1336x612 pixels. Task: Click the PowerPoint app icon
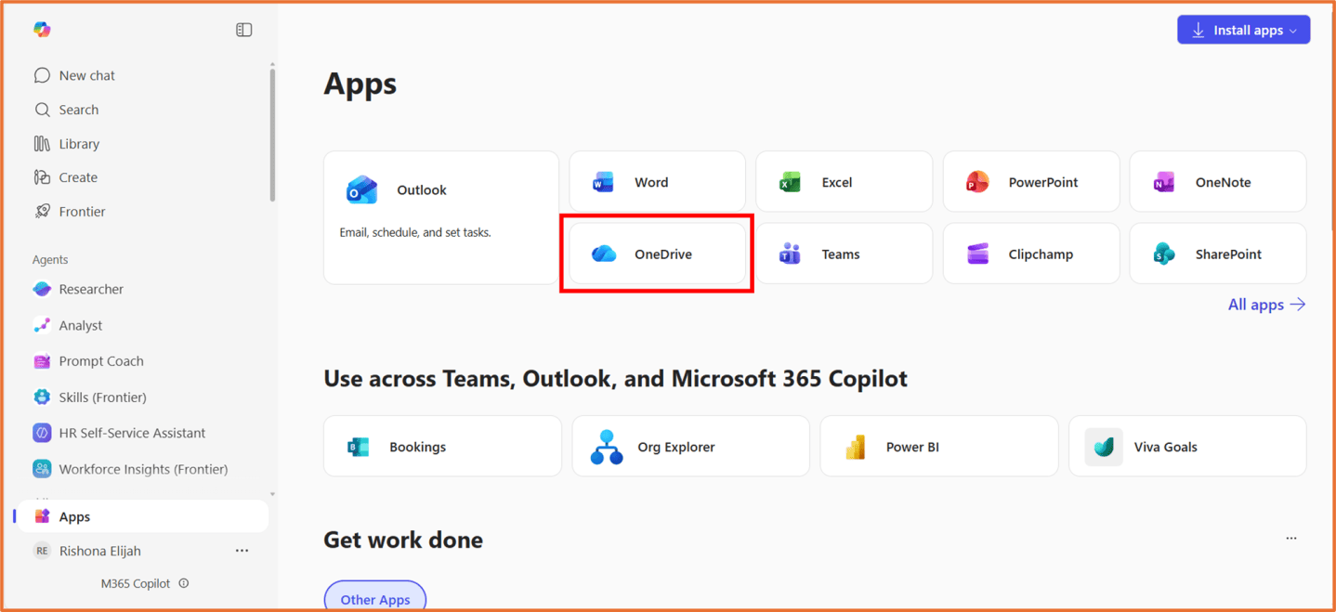(x=977, y=182)
